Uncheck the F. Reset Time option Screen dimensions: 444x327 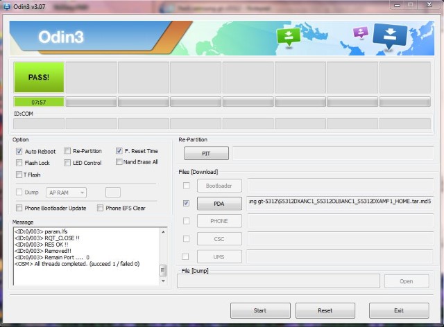(x=119, y=151)
